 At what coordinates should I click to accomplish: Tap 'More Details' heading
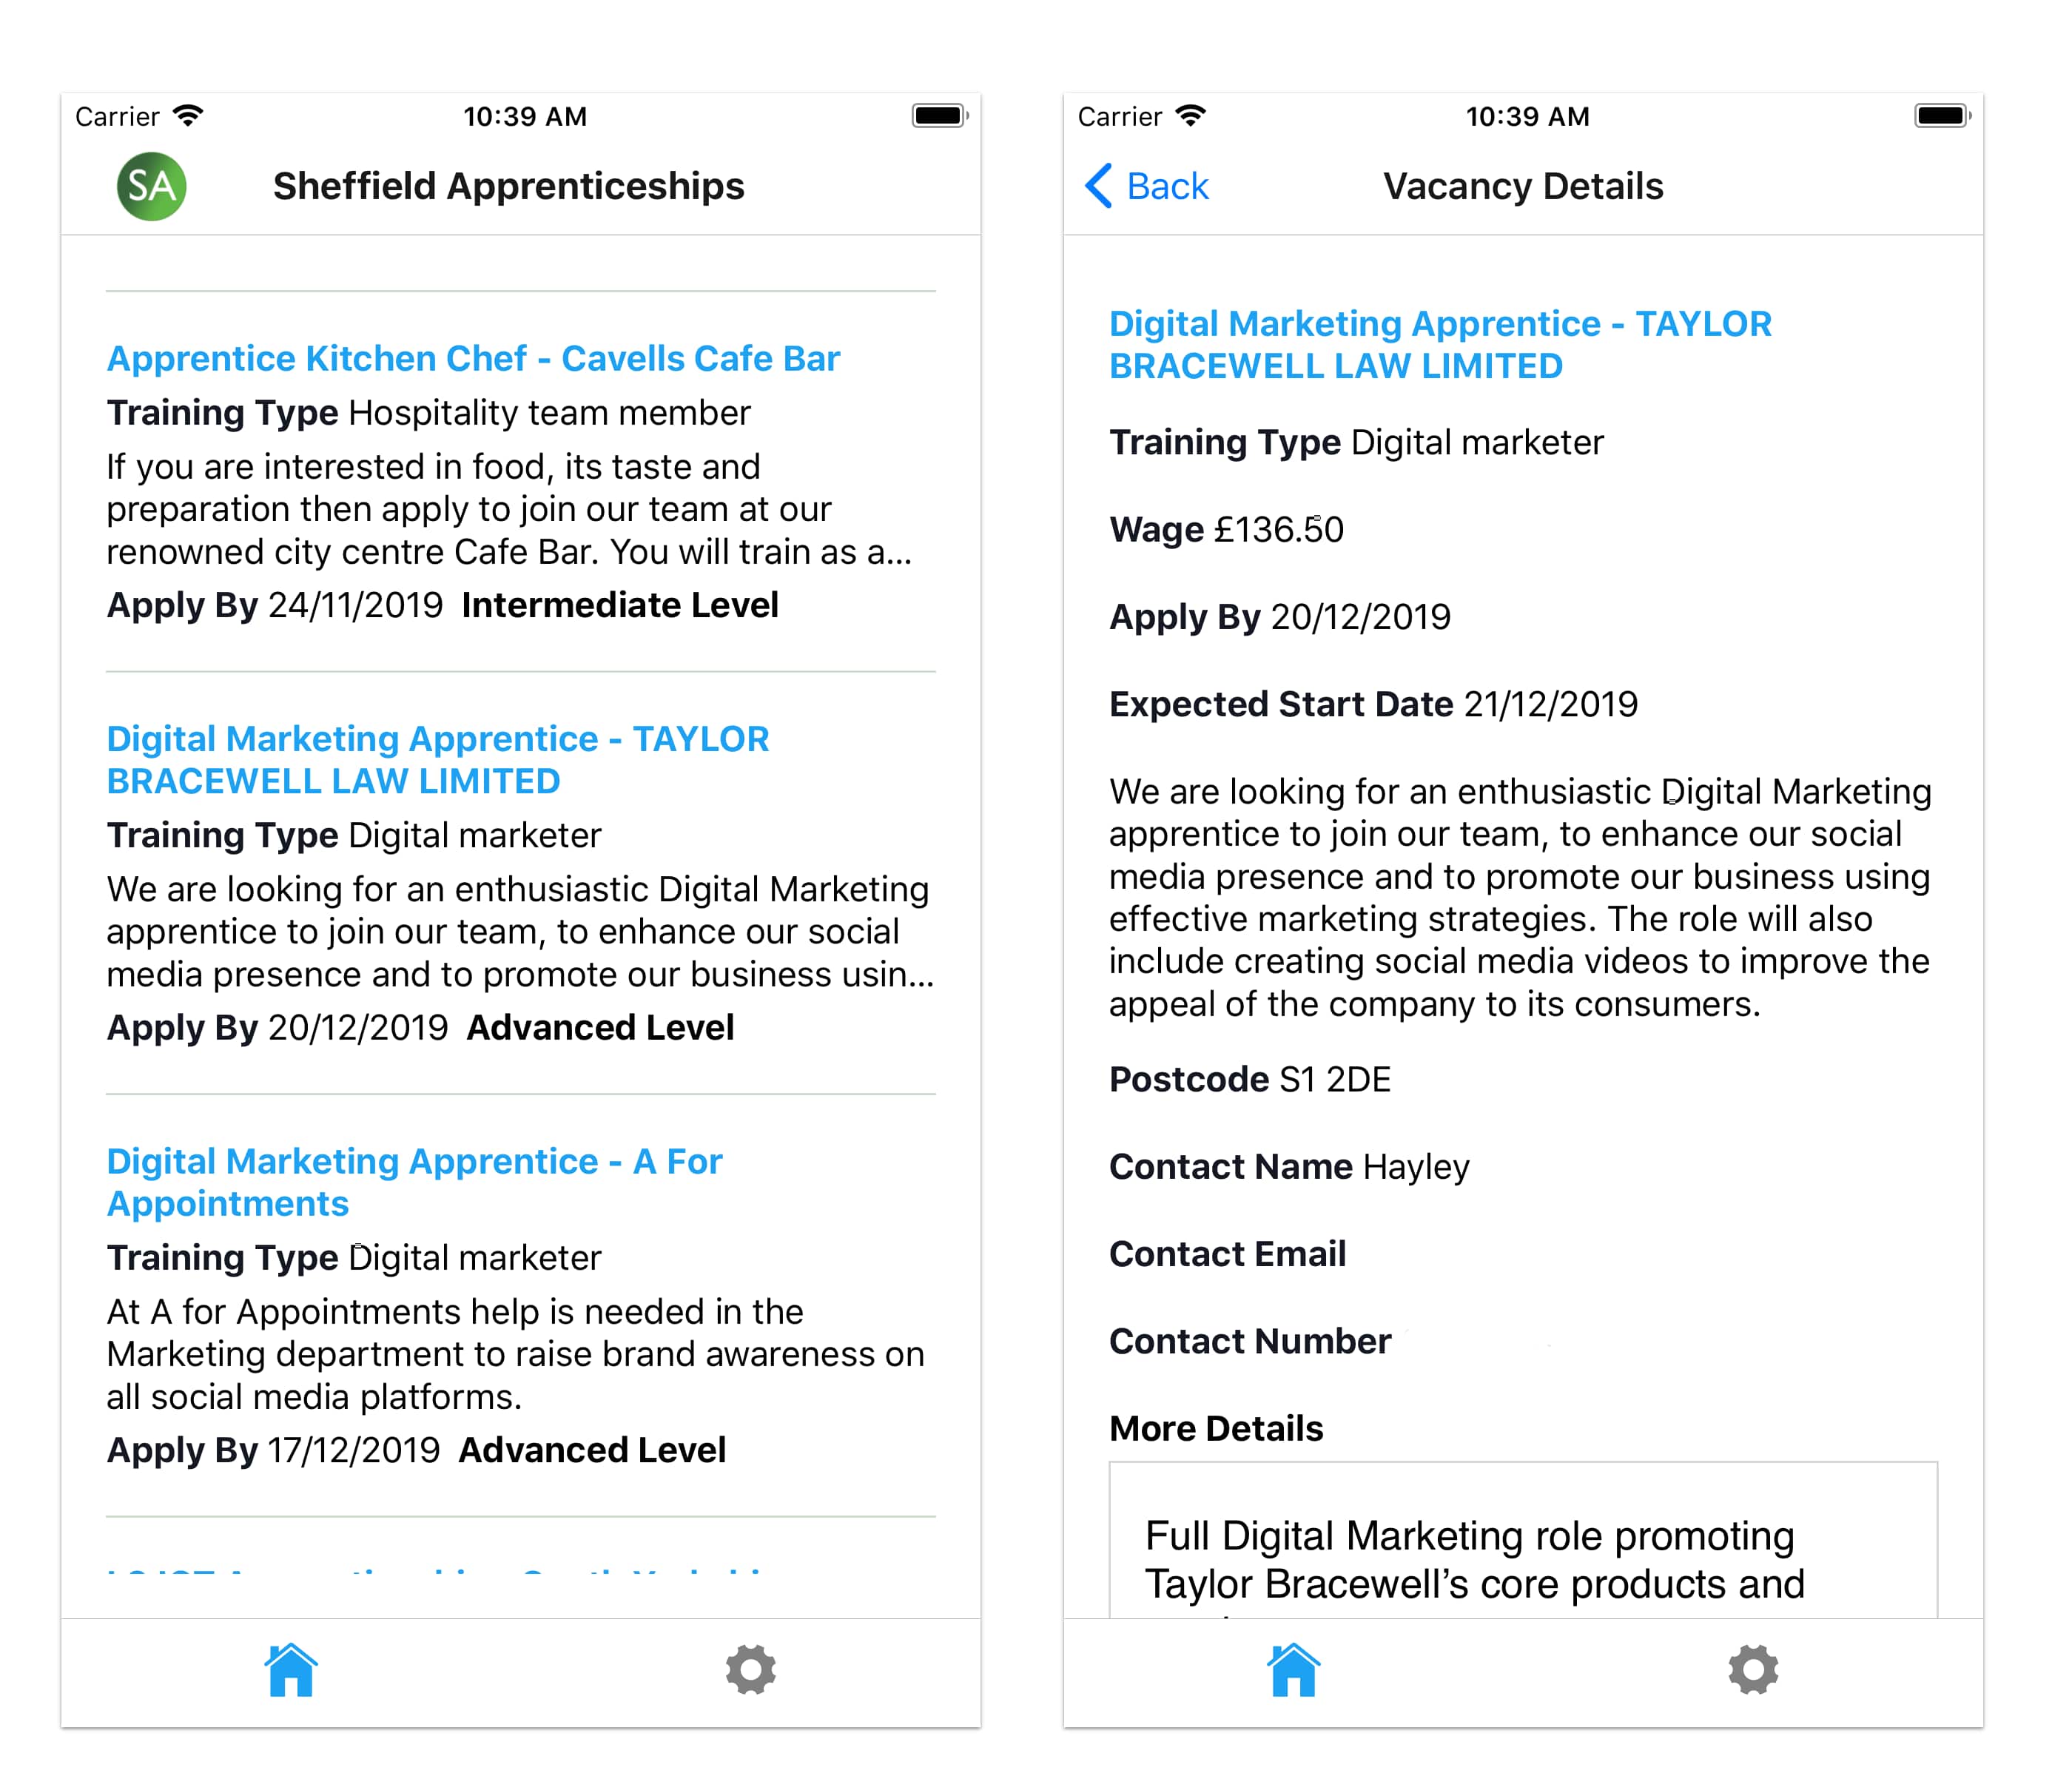pos(1216,1428)
